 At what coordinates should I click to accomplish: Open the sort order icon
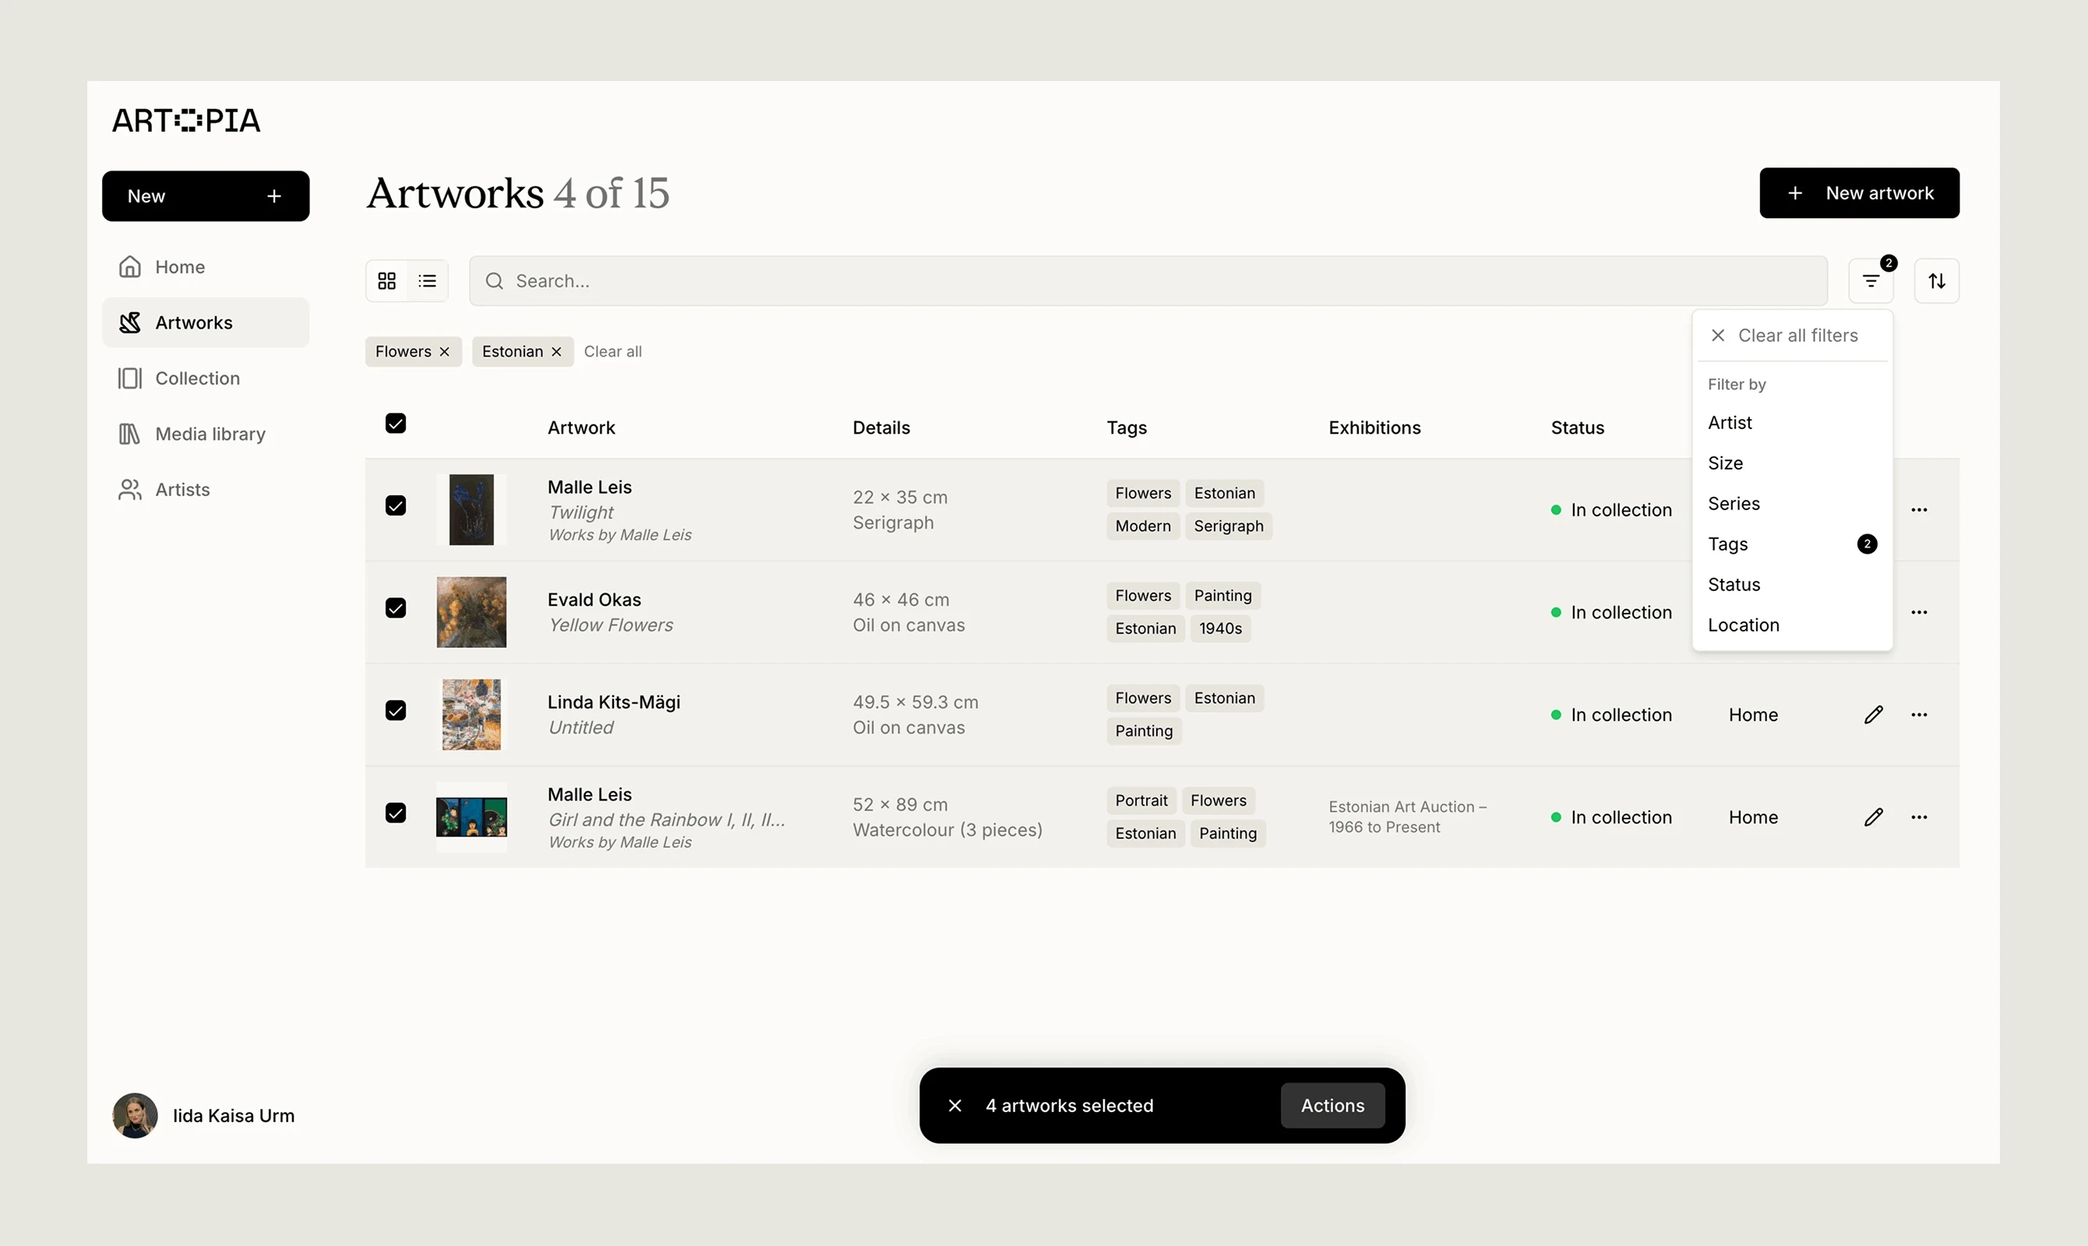1936,280
